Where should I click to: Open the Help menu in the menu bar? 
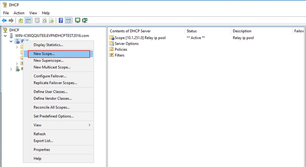pyautogui.click(x=46, y=13)
